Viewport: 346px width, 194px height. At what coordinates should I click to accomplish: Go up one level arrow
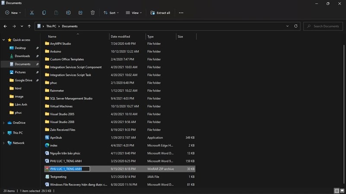click(29, 26)
